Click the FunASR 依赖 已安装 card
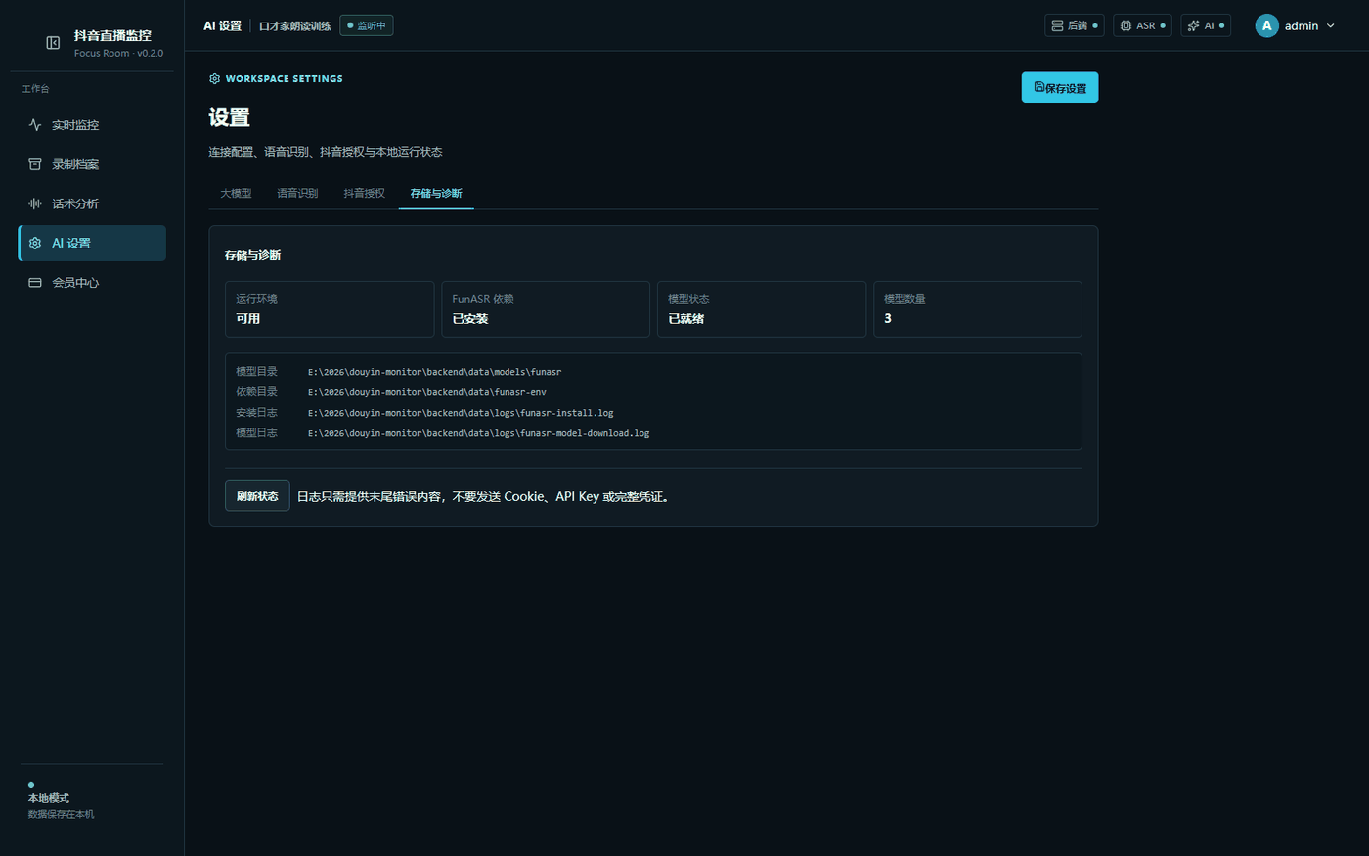This screenshot has height=856, width=1369. pyautogui.click(x=546, y=309)
